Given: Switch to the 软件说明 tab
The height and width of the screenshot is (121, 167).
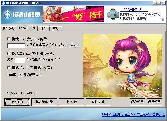Looking at the screenshot, I should [x=9, y=28].
